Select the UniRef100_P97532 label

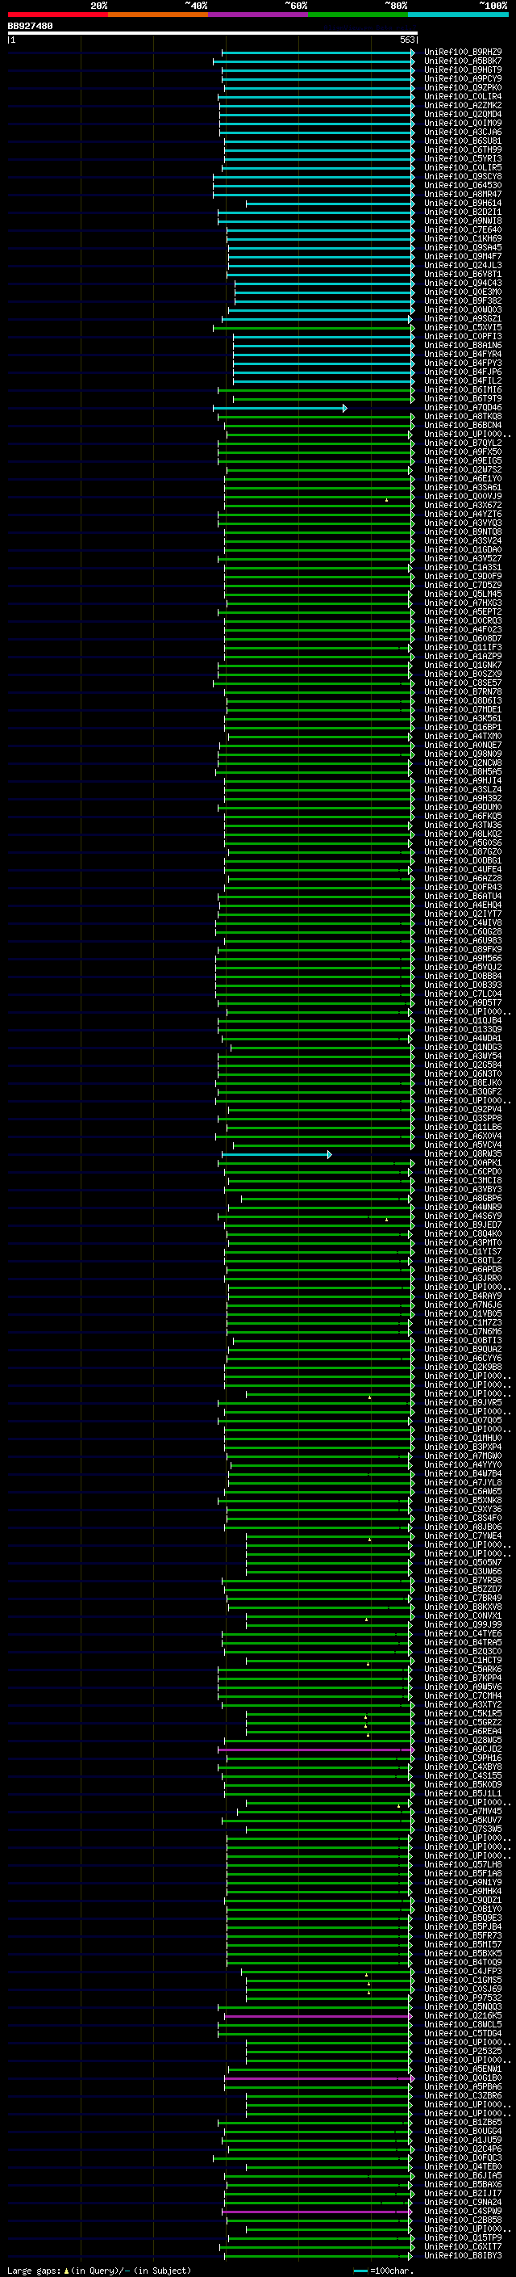point(463,1998)
